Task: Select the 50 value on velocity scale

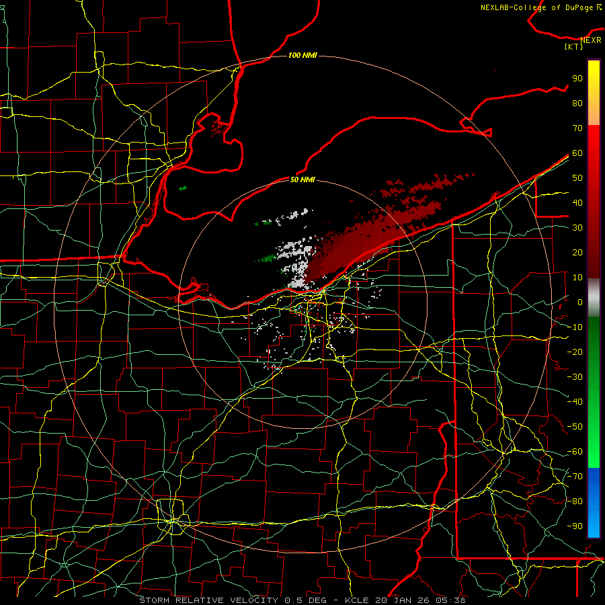Action: (x=577, y=178)
